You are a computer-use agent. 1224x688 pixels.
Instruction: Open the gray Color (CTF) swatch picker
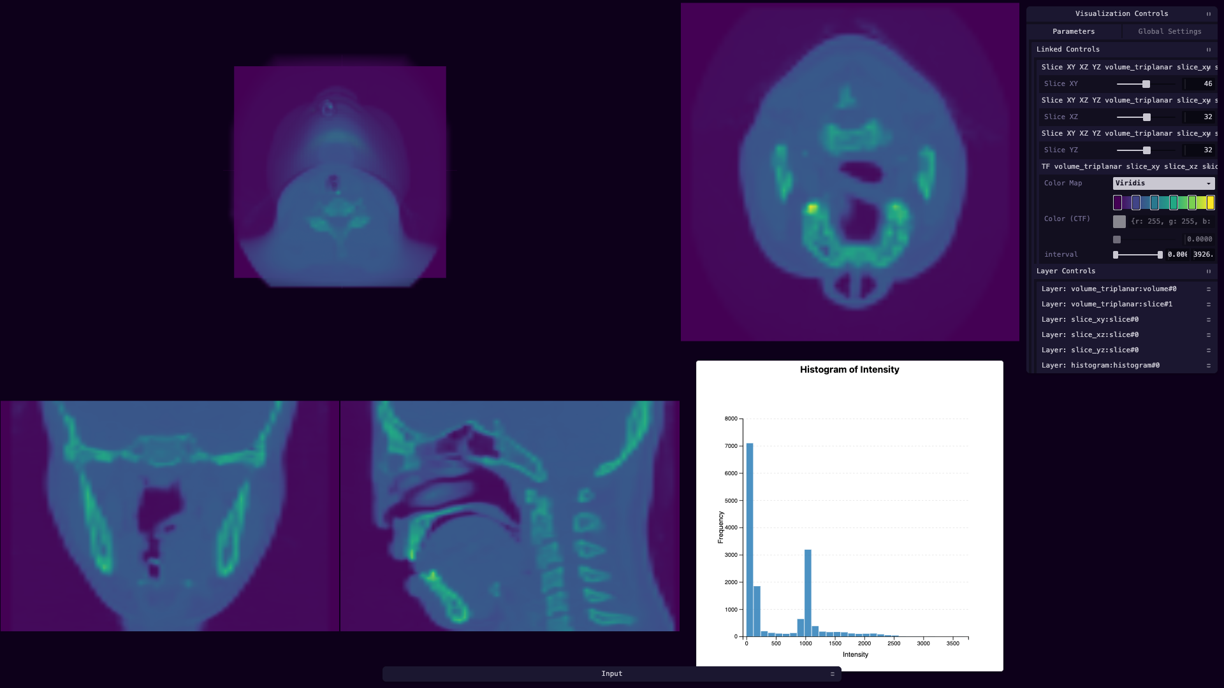pos(1119,222)
